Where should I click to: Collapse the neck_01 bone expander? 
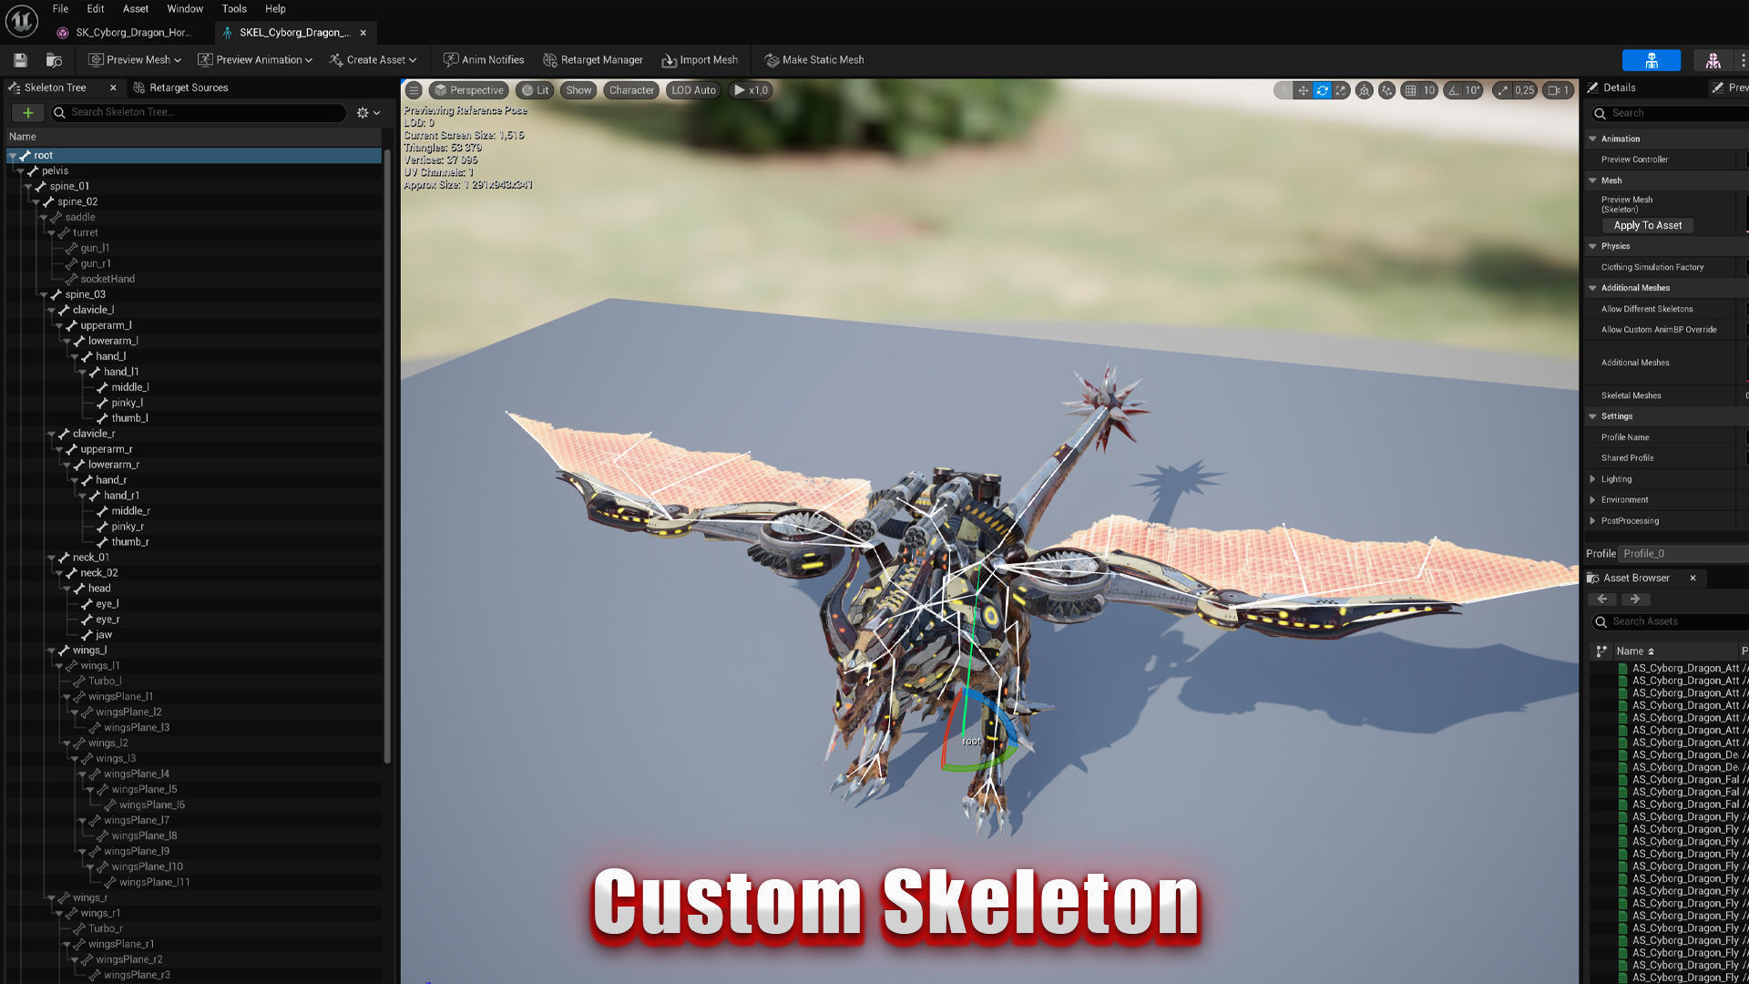coord(51,558)
